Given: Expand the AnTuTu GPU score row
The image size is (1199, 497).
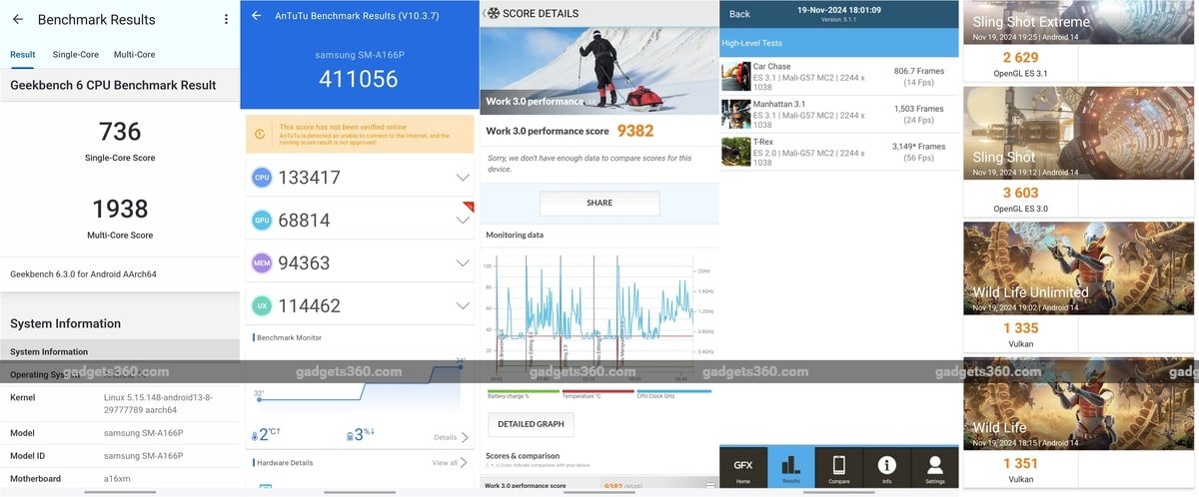Looking at the screenshot, I should pos(463,221).
